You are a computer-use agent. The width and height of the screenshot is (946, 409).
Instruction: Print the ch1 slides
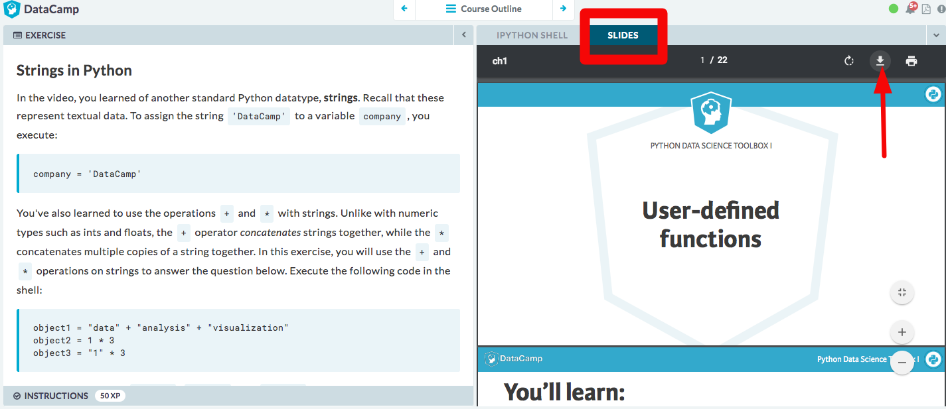[x=911, y=61]
